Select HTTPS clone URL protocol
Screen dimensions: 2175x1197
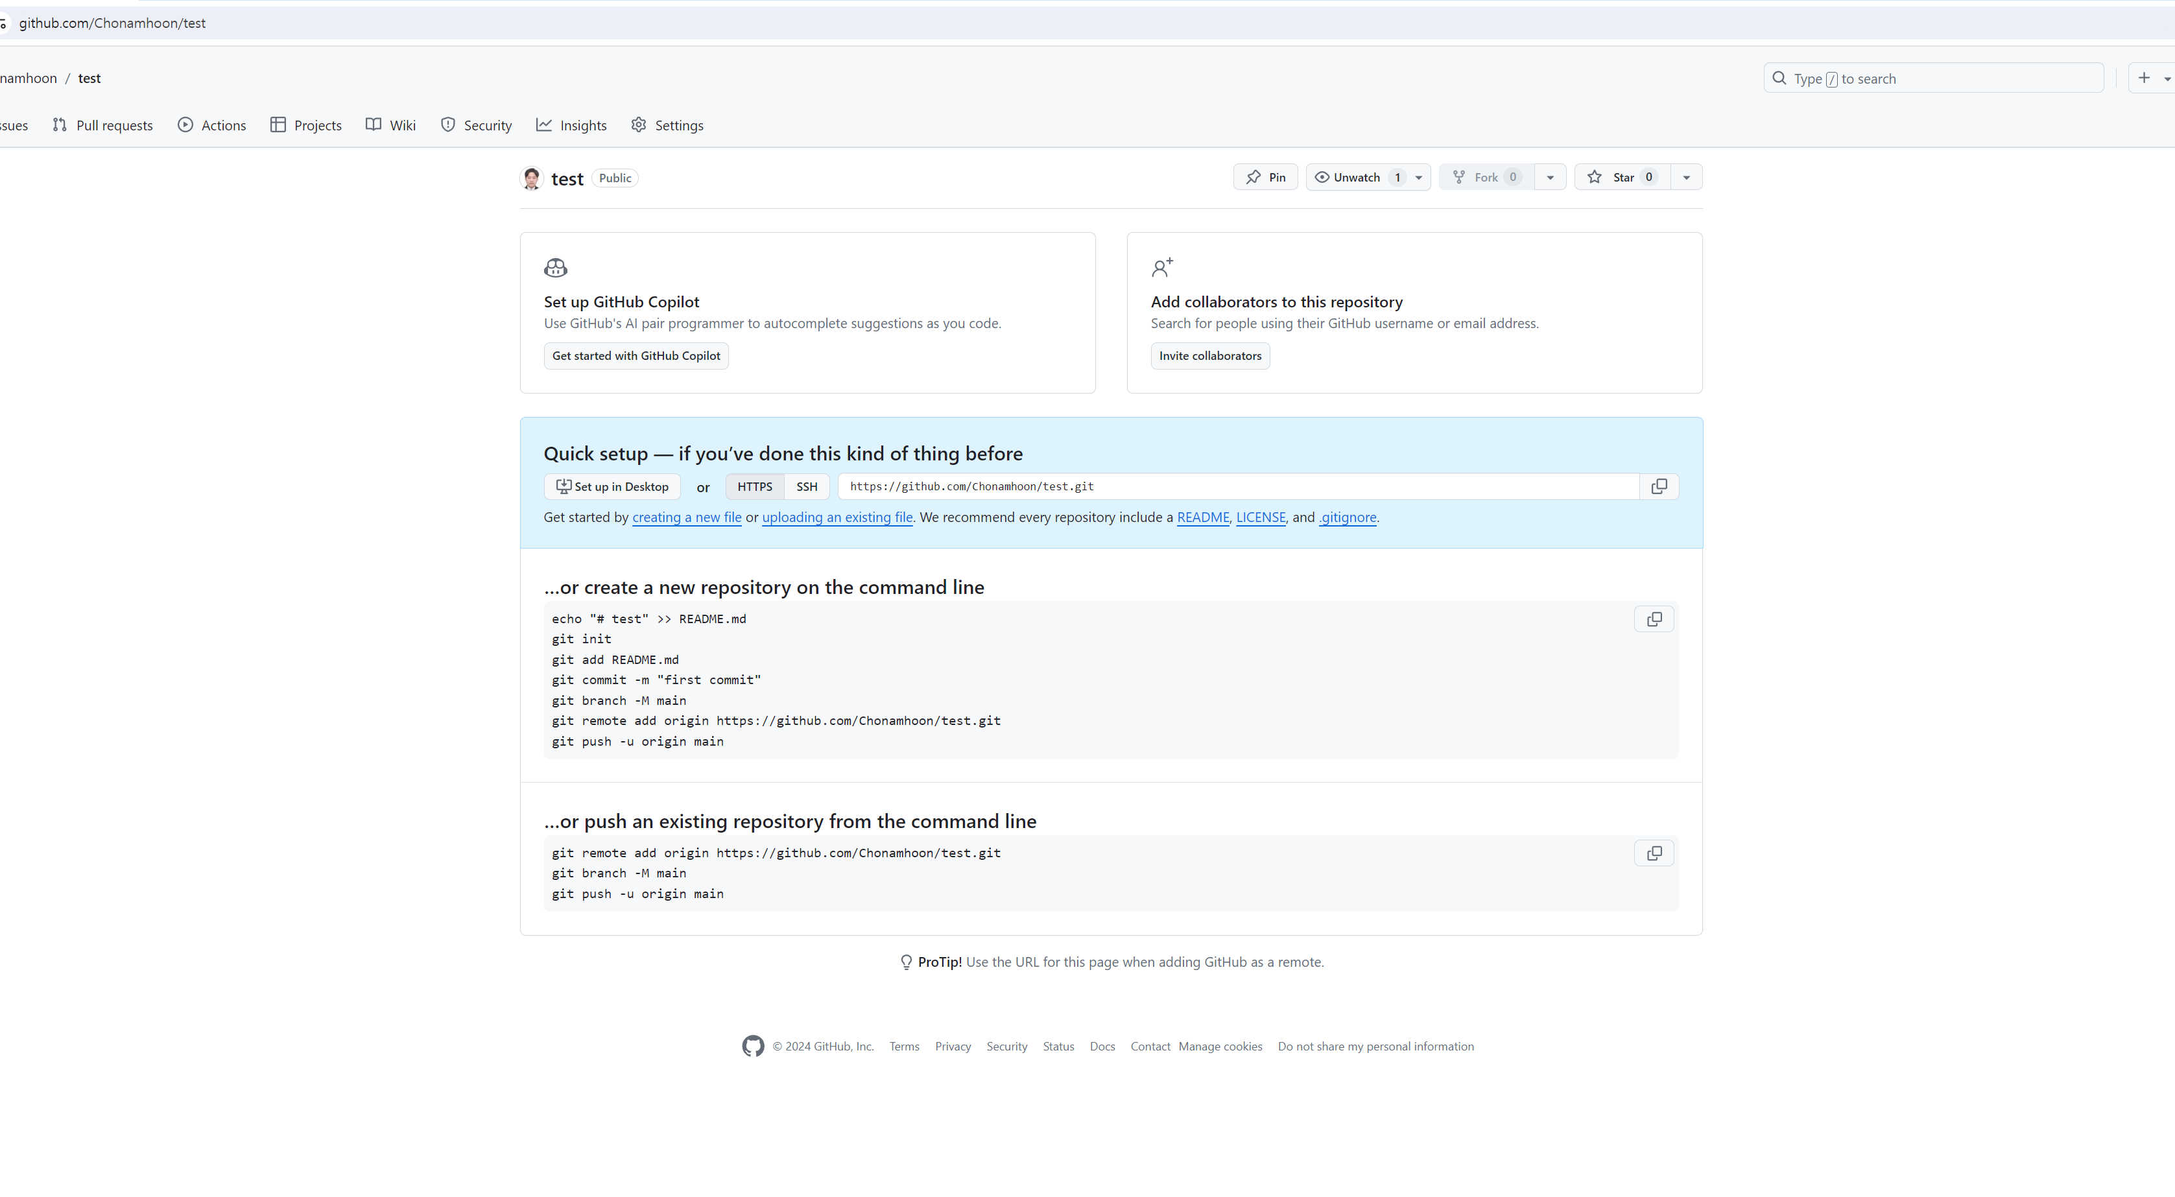754,486
